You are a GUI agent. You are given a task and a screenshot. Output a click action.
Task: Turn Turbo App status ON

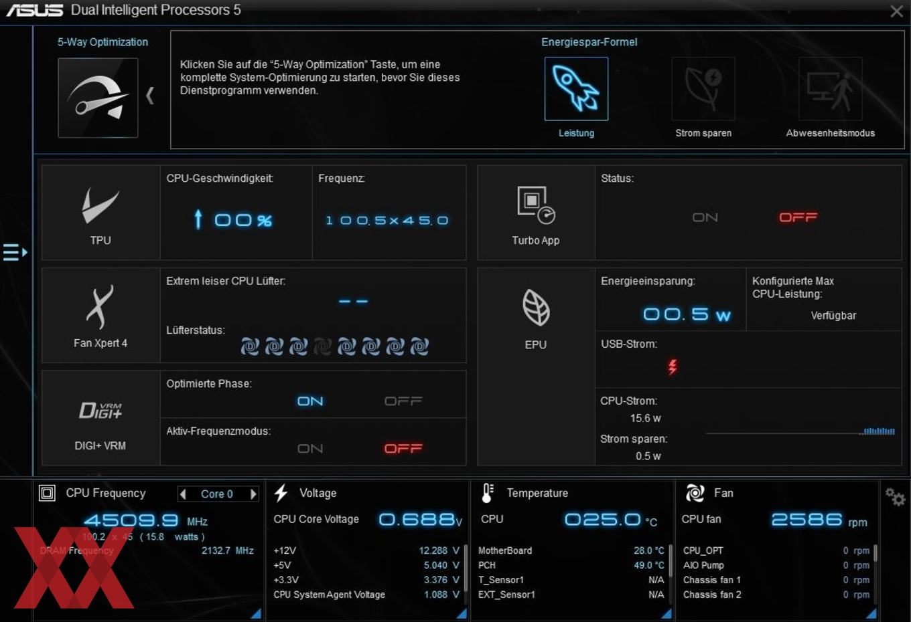coord(705,217)
